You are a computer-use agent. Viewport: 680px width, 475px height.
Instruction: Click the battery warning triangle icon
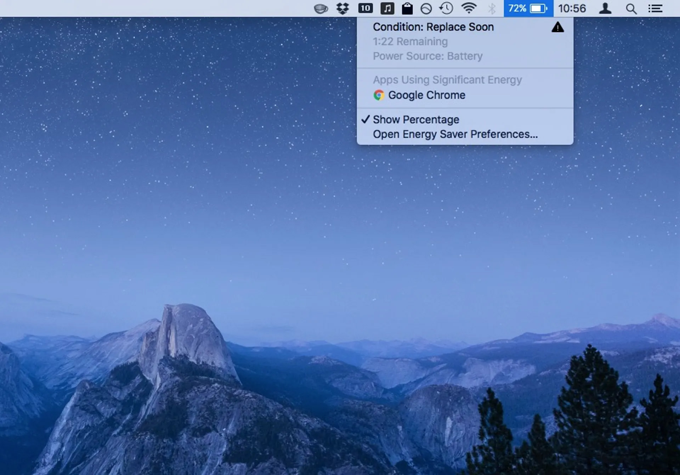(557, 27)
